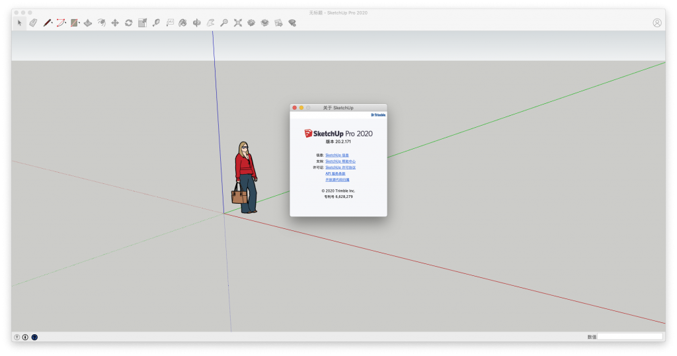Select the Text label tool
The height and width of the screenshot is (356, 677).
[x=170, y=23]
